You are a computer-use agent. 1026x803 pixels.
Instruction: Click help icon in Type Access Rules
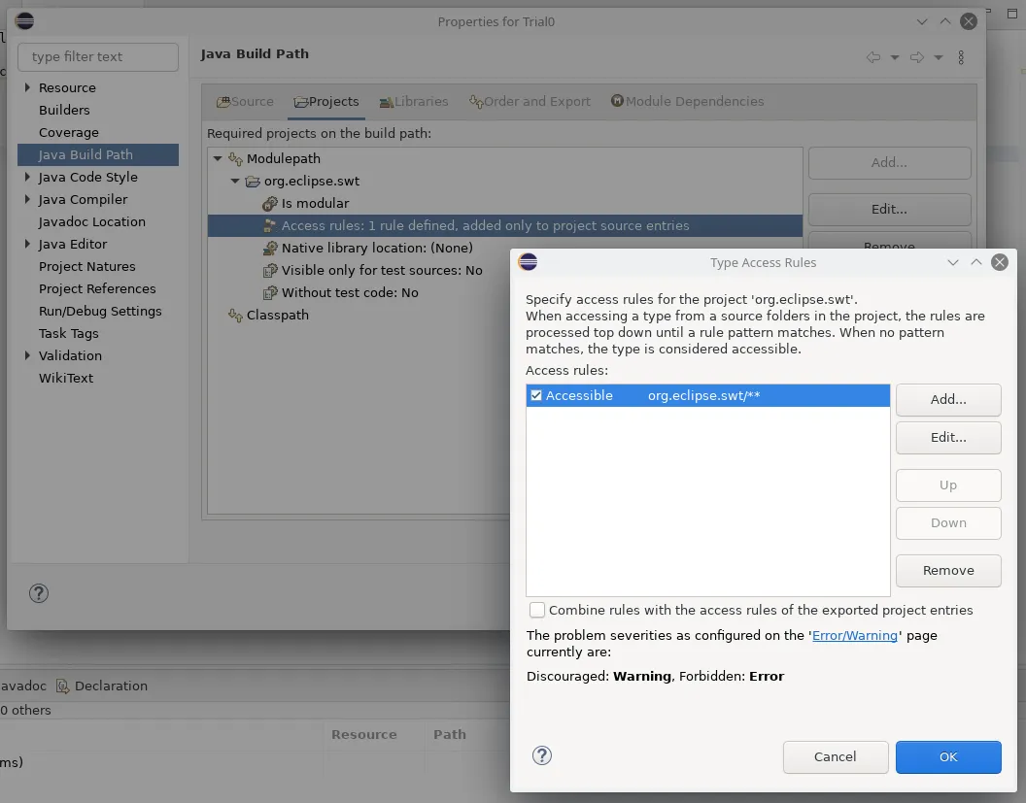click(x=542, y=756)
